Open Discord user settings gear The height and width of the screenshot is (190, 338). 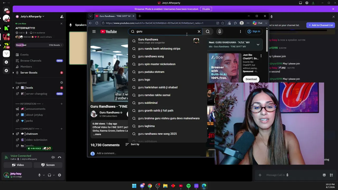[59, 175]
